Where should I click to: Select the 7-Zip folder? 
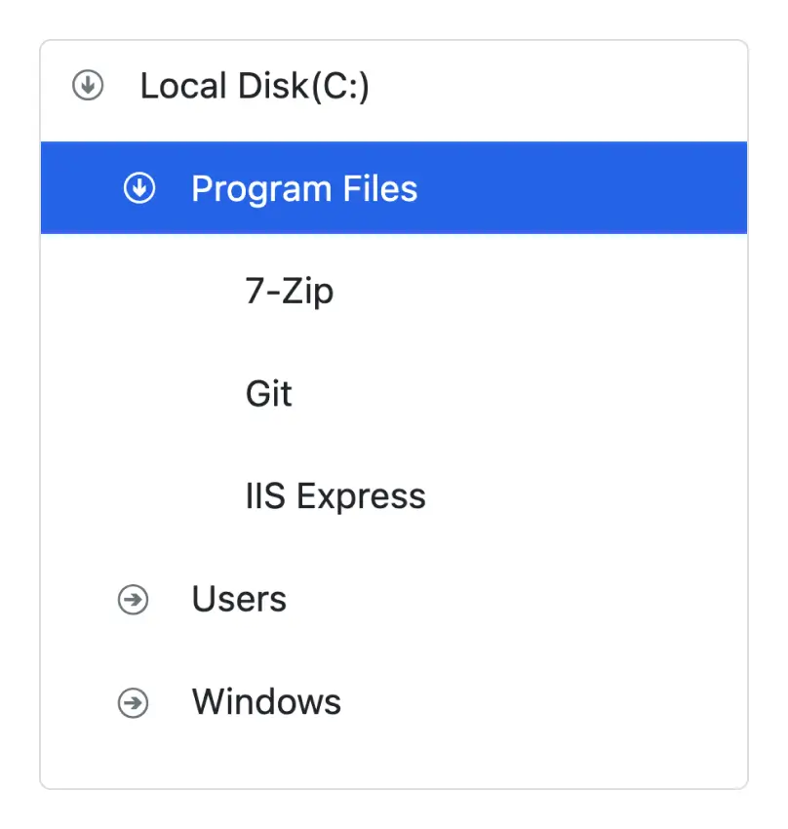point(290,291)
